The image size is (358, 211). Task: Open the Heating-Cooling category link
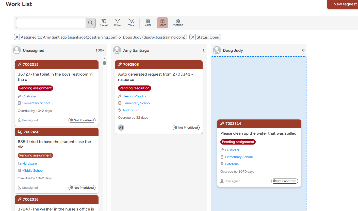(x=135, y=96)
